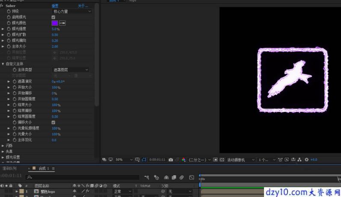The height and width of the screenshot is (197, 341).
Task: Open the 活动摄像机 view dropdown
Action: click(240, 160)
